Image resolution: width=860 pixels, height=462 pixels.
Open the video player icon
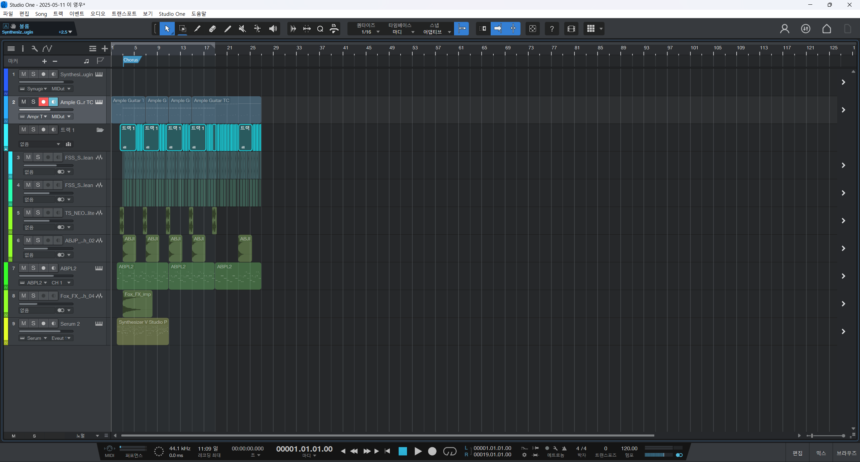click(x=571, y=29)
